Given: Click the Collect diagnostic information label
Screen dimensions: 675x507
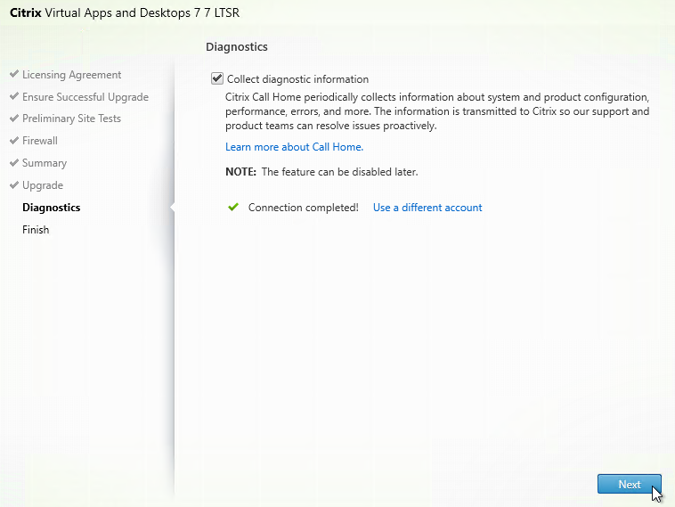Looking at the screenshot, I should tap(297, 79).
